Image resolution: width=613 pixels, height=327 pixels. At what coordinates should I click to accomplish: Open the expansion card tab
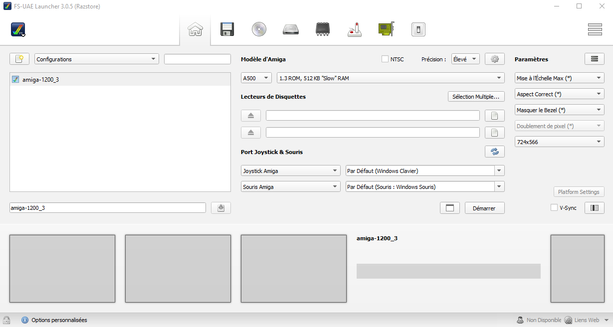pyautogui.click(x=387, y=30)
